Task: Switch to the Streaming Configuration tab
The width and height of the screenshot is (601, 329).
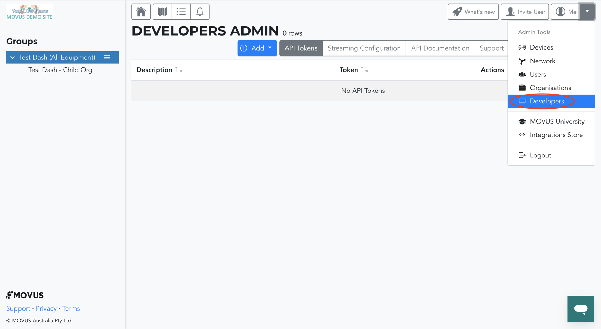Action: click(x=364, y=48)
